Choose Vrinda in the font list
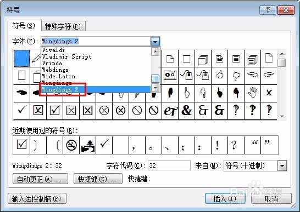 pos(96,63)
